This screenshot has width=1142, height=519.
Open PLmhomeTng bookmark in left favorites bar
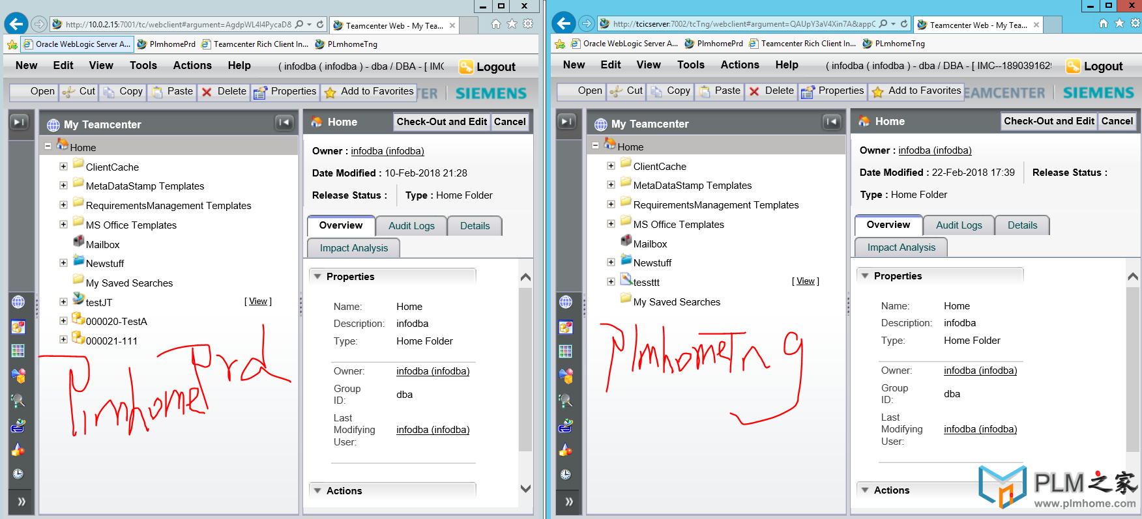pos(346,44)
